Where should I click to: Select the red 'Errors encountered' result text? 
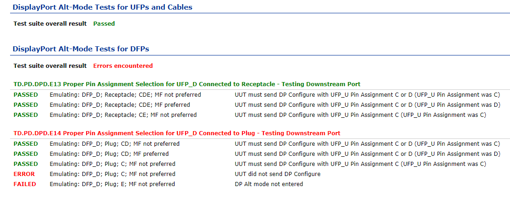tap(123, 66)
